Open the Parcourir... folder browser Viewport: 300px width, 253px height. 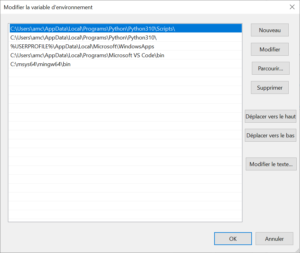tap(271, 69)
